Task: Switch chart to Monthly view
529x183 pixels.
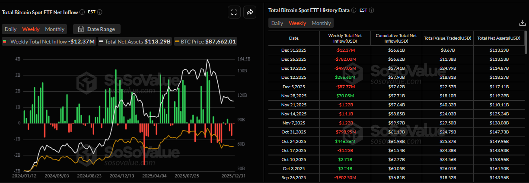Action: click(x=54, y=29)
